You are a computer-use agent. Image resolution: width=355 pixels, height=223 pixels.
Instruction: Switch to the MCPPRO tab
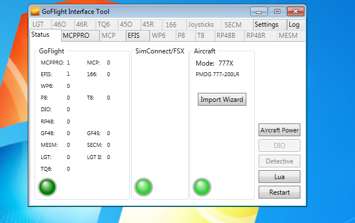[x=80, y=36]
